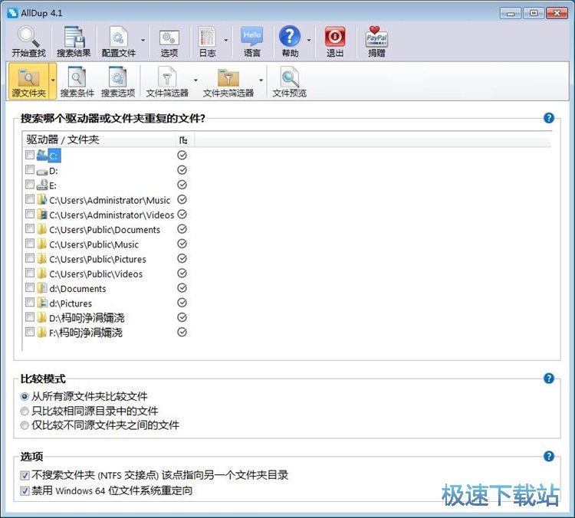Switch to 文件筛选器 file filter tab
The image size is (575, 518).
click(x=167, y=82)
